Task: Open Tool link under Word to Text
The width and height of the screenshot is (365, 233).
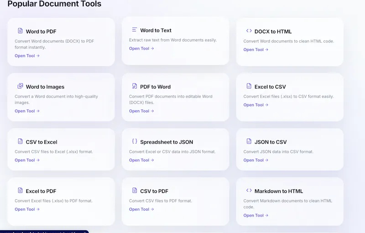Action: click(141, 49)
